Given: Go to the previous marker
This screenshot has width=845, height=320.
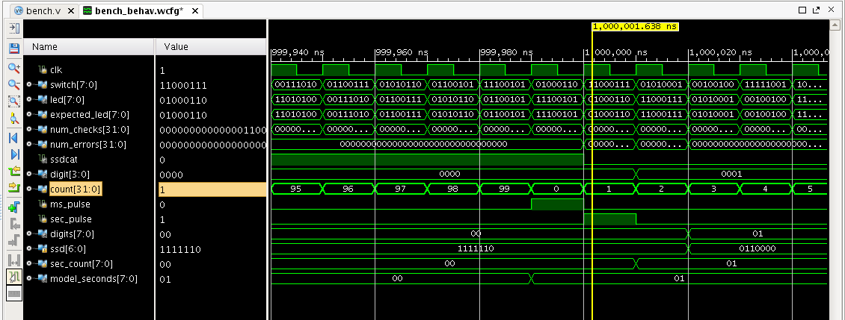Looking at the screenshot, I should 14,224.
